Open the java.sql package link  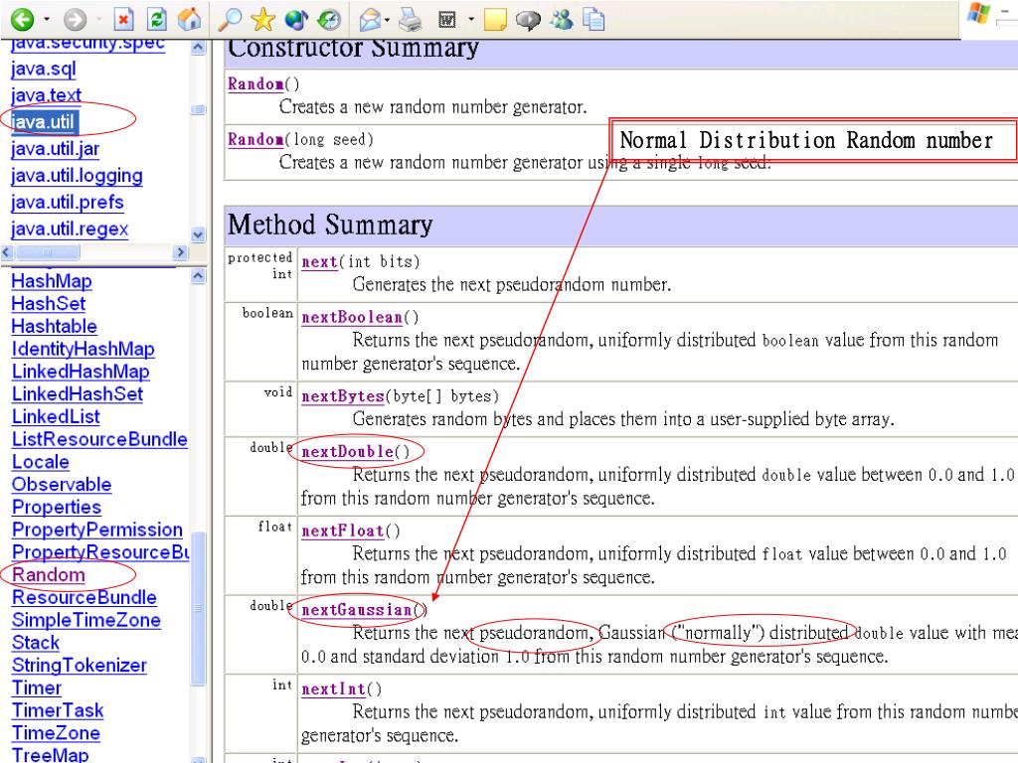tap(44, 69)
